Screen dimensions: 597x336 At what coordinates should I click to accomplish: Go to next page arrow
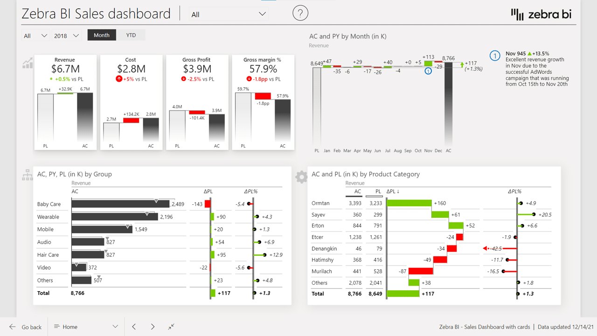(x=153, y=327)
